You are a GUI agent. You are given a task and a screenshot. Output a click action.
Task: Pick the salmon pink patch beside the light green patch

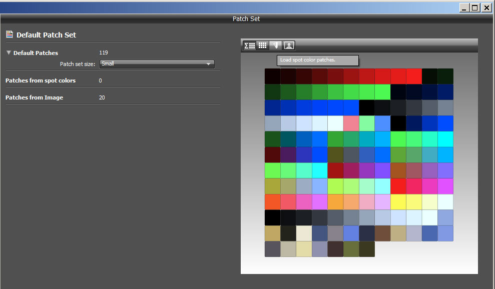pos(351,123)
